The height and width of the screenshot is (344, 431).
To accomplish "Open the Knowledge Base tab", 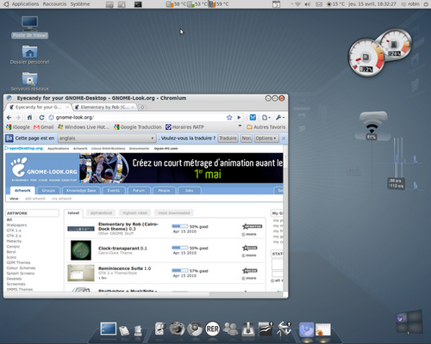I will click(x=81, y=190).
